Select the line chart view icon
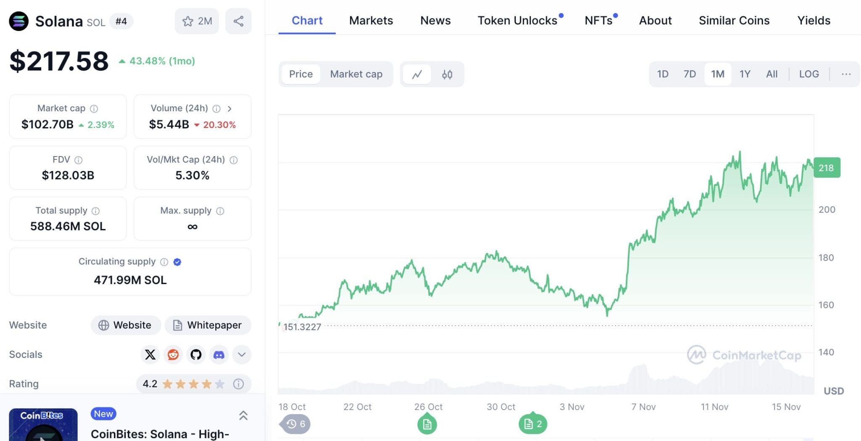Image resolution: width=861 pixels, height=441 pixels. [x=417, y=74]
